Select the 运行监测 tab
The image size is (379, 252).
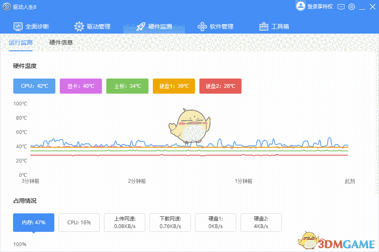21,42
